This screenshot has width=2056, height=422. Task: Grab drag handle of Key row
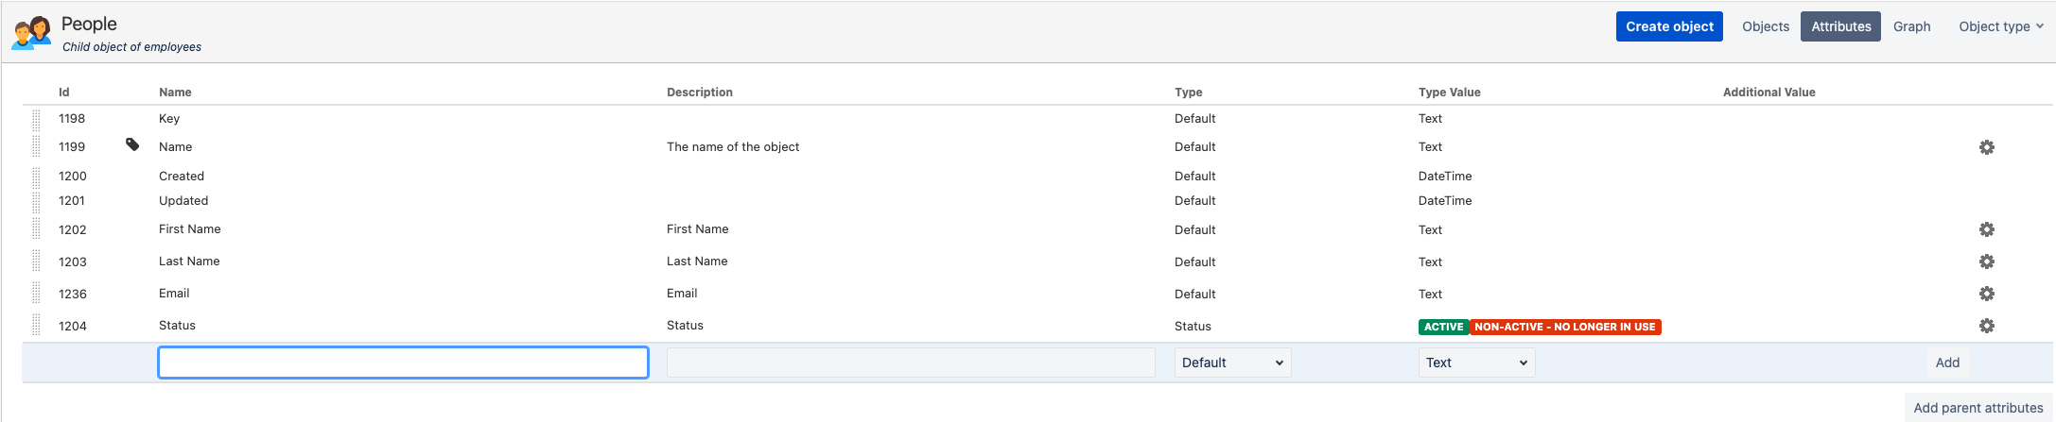point(37,119)
